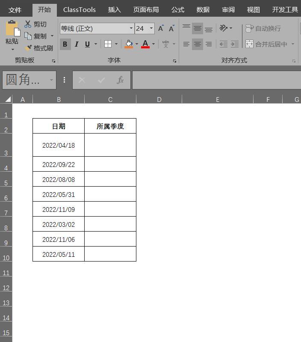Viewport: 301px width, 342px height.
Task: Expand Copy options arrow
Action: (52, 36)
